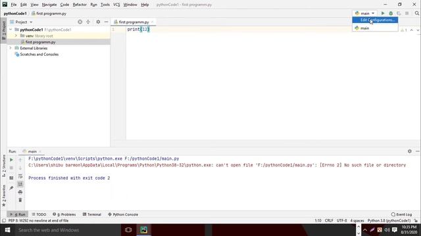The height and width of the screenshot is (236, 421).
Task: Switch to first programm.py editor tab
Action: point(134,22)
